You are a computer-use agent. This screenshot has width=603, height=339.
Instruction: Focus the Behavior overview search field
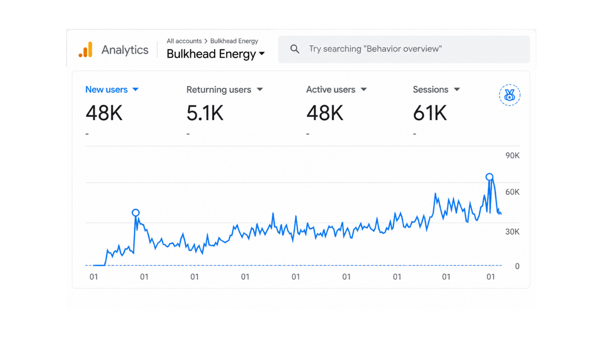[x=404, y=49]
